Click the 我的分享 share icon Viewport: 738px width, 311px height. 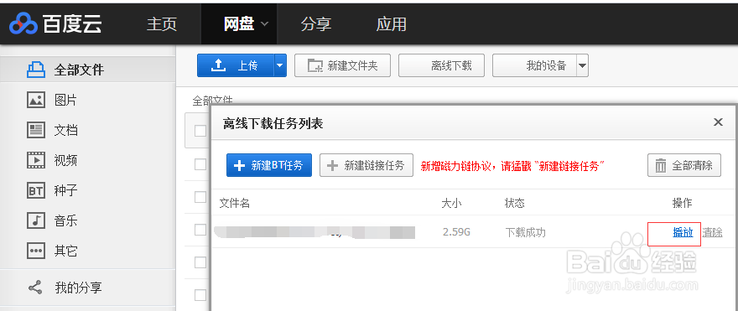coord(36,287)
